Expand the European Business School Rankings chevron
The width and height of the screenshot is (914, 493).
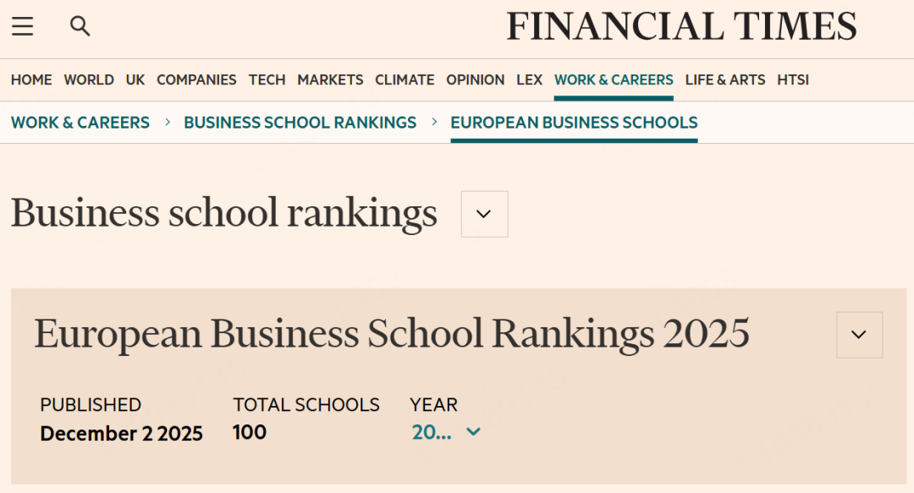859,335
